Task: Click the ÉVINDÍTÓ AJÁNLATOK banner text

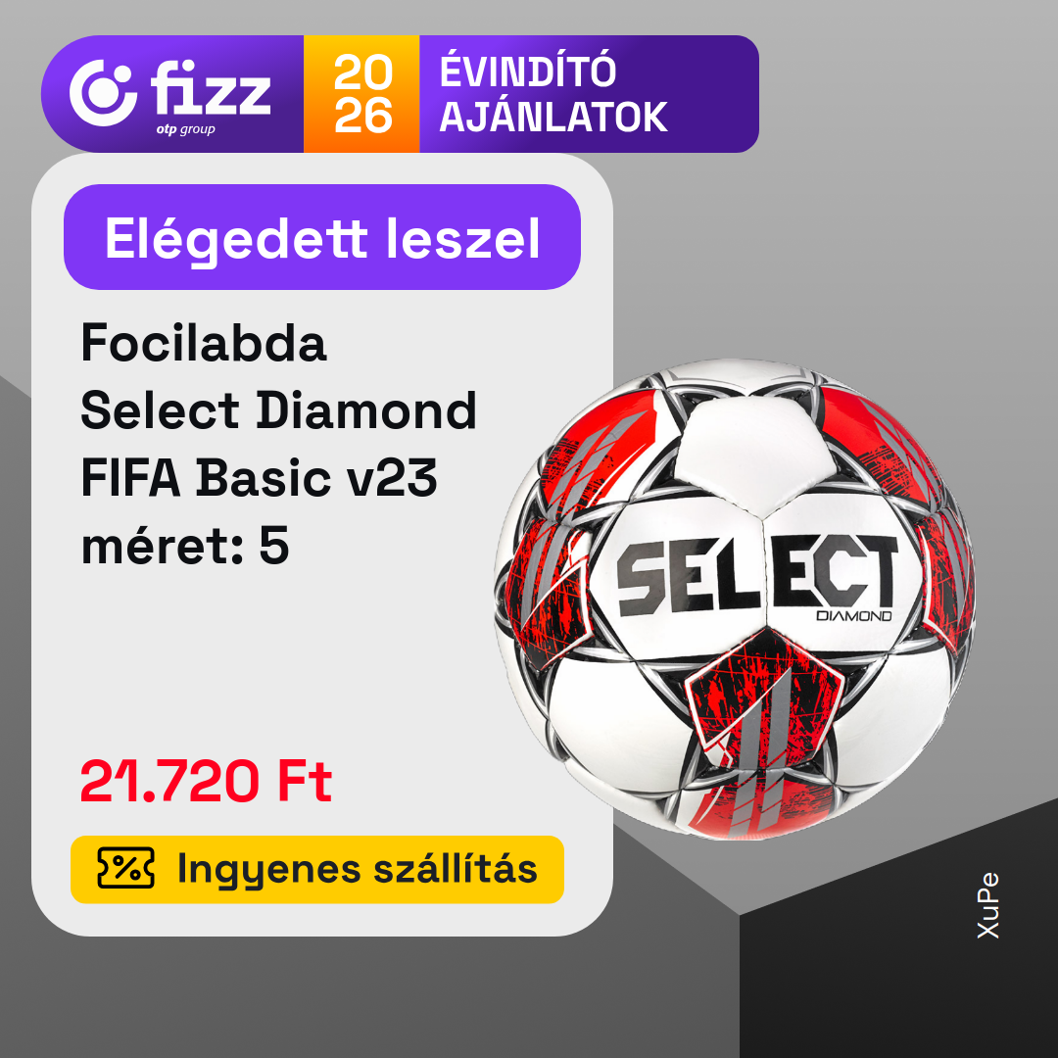Action: [x=553, y=94]
